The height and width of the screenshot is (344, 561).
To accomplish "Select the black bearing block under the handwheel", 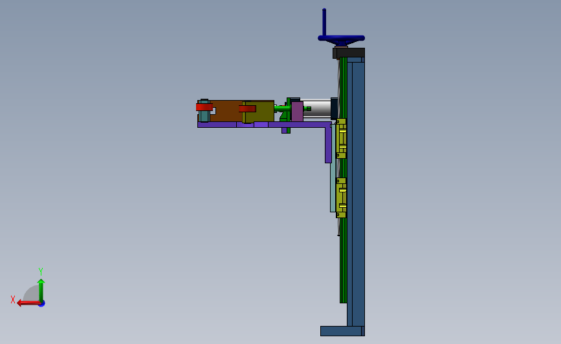I will tap(349, 53).
